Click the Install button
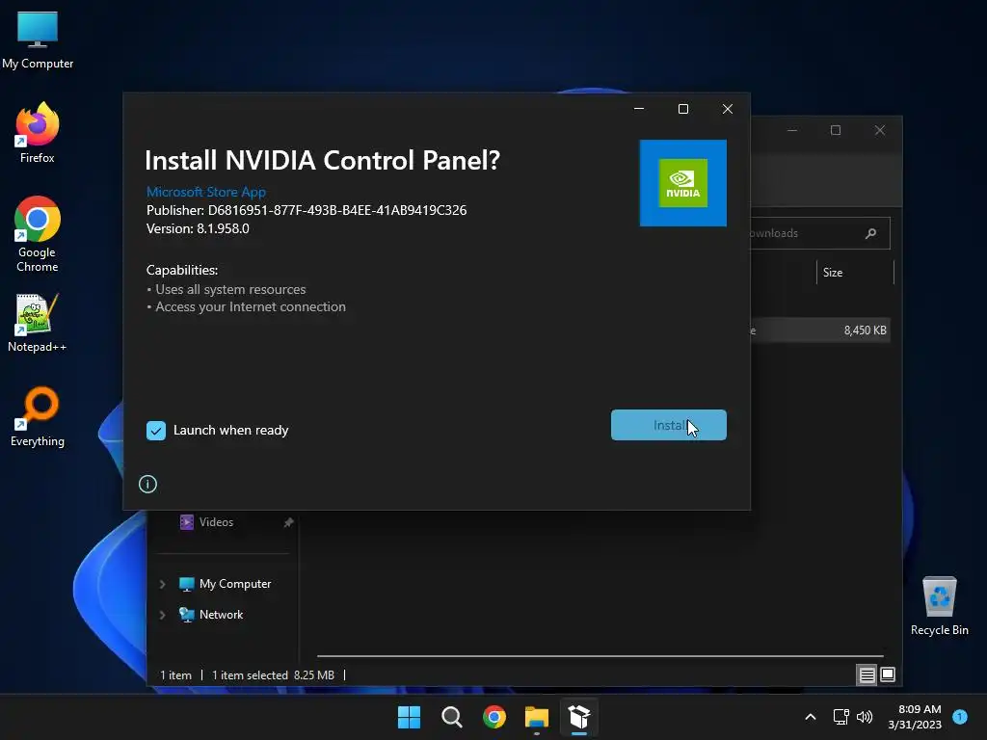Screen dimensions: 987x740 tap(669, 425)
